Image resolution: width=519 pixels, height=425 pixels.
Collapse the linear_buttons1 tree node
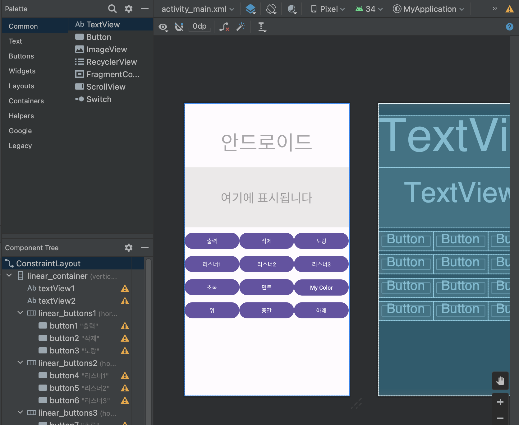pos(20,313)
